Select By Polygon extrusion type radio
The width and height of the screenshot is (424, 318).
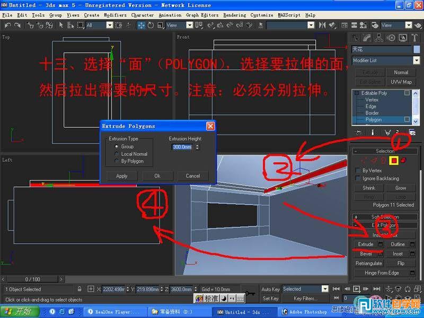tap(117, 161)
